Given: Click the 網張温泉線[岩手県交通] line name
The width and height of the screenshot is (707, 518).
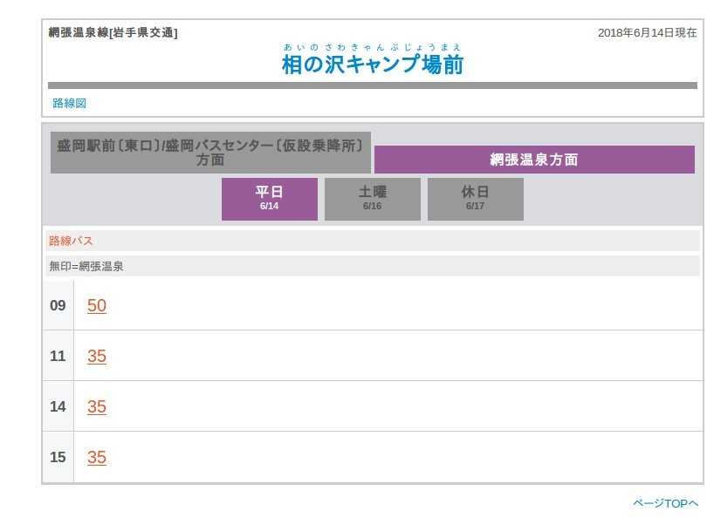Looking at the screenshot, I should coord(113,33).
